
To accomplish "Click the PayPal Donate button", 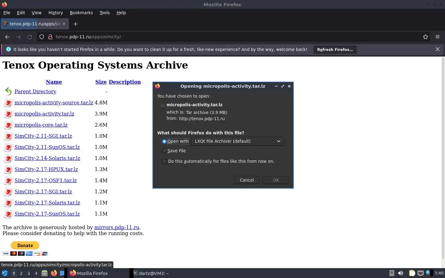I will click(x=25, y=245).
